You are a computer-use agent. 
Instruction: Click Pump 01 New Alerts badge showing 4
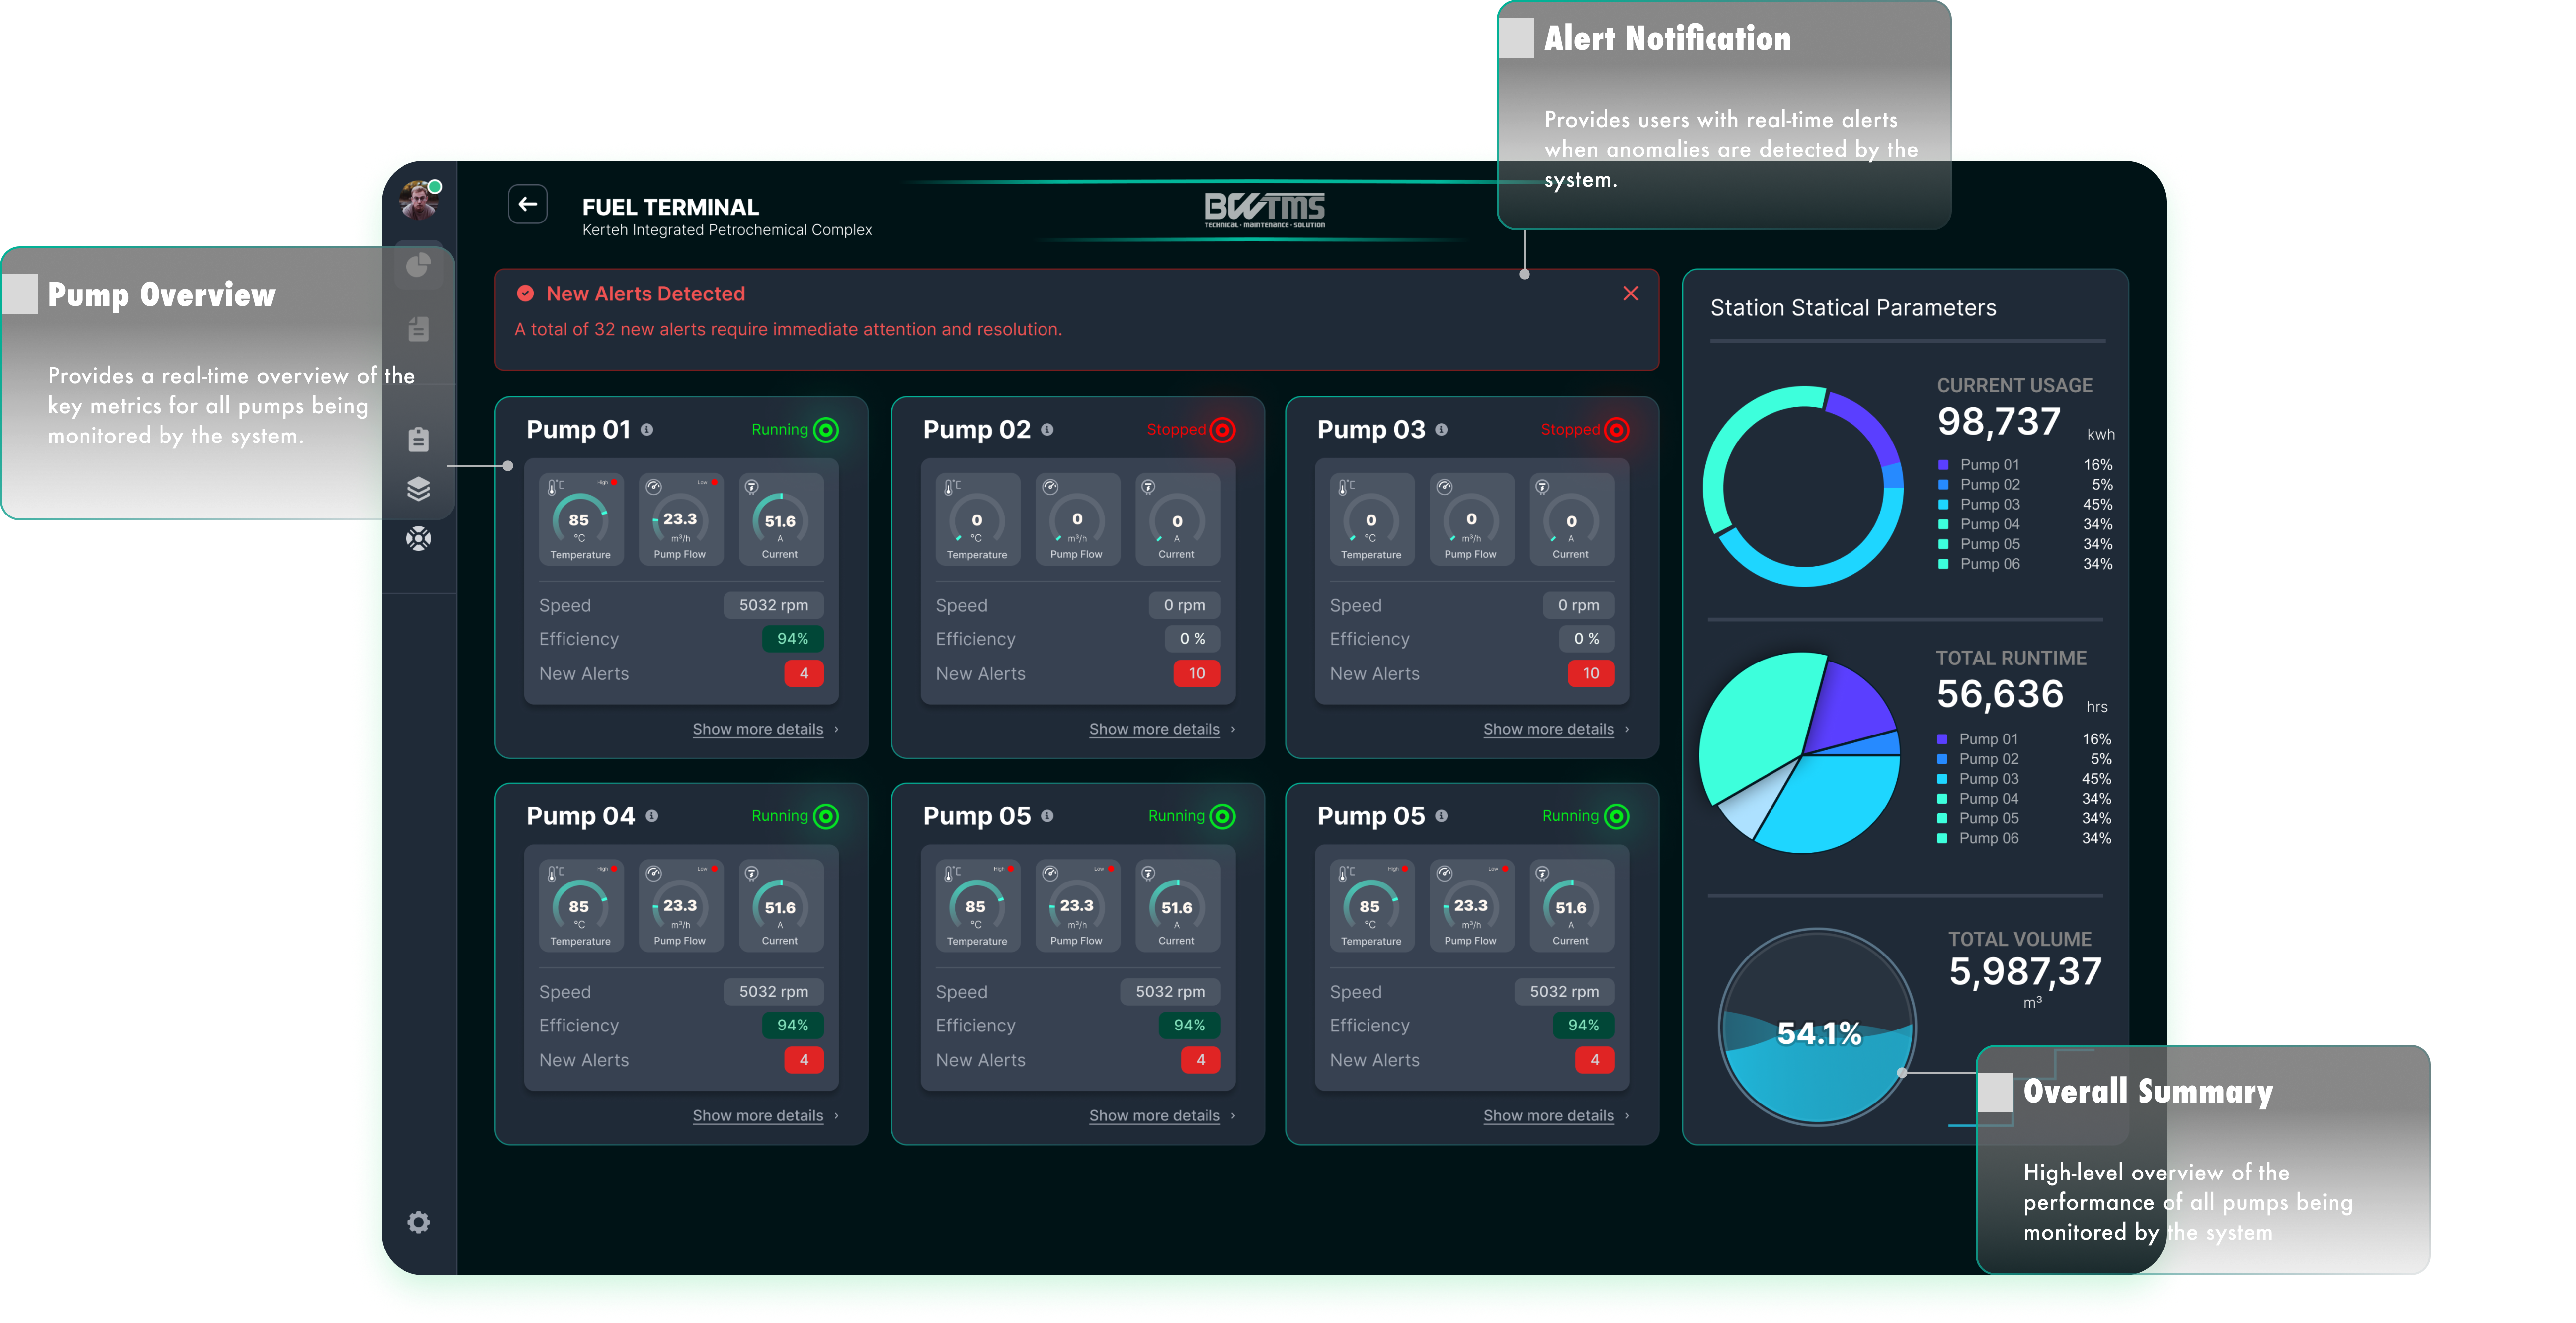(803, 673)
